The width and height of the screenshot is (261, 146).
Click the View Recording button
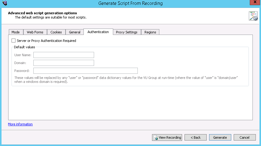[x=167, y=138]
